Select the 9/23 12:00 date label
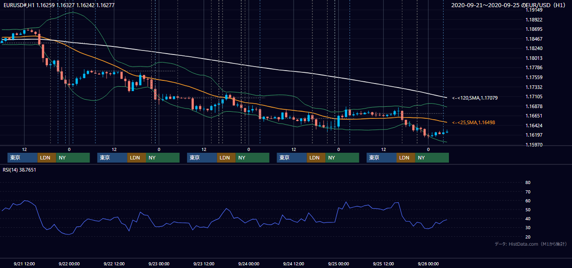This screenshot has width=572, height=268. (x=204, y=264)
